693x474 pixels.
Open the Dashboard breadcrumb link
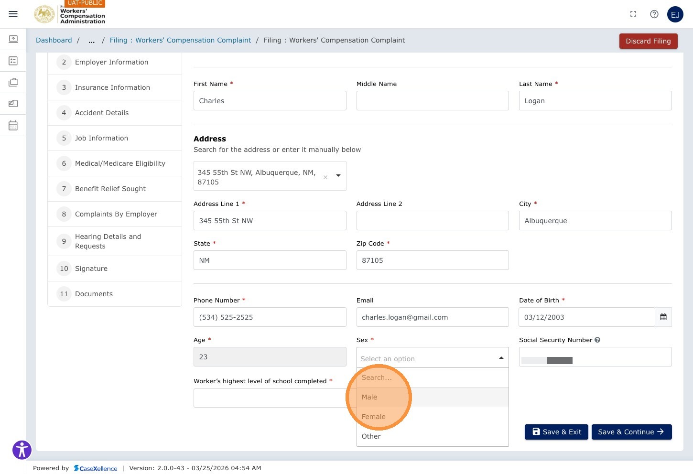click(x=54, y=40)
